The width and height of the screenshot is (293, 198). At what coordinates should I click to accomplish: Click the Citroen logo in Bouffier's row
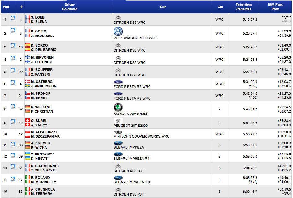pyautogui.click(x=118, y=70)
